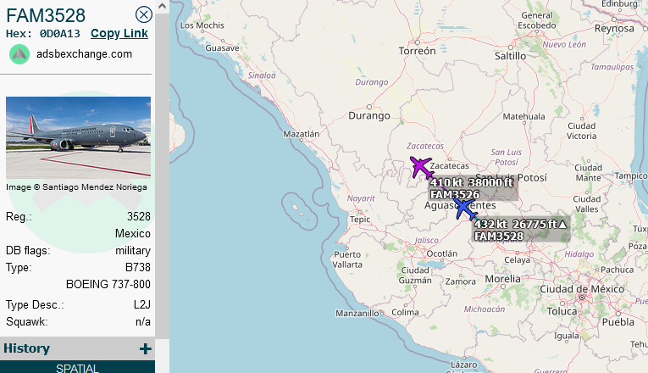The width and height of the screenshot is (648, 373).
Task: Click the Reynosa city label on map
Action: (x=614, y=29)
